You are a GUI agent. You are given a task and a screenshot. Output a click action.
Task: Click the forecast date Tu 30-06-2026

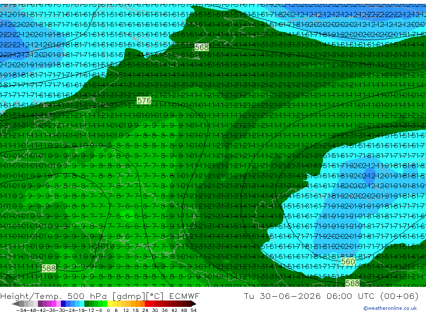coord(282,296)
